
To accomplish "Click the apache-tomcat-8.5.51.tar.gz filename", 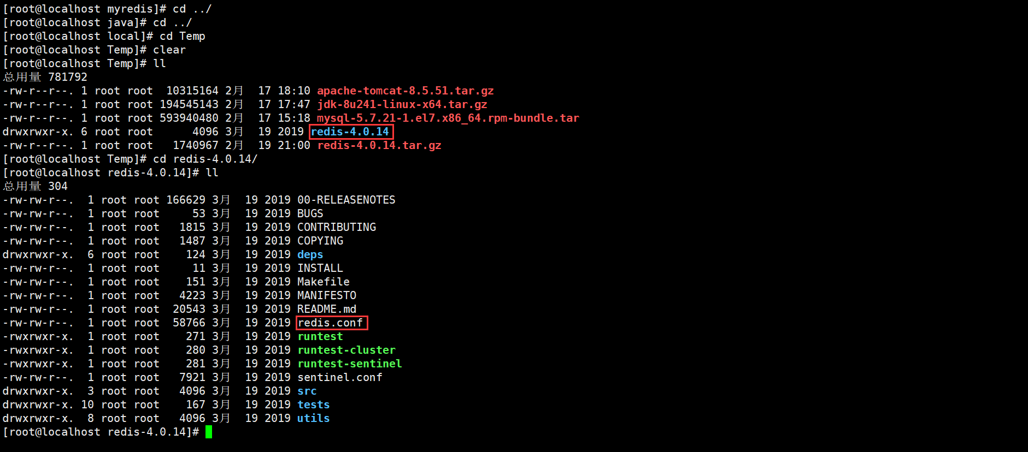I will click(x=405, y=91).
